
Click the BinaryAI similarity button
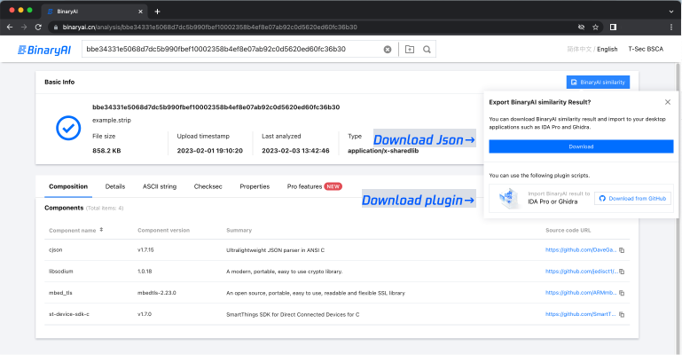click(598, 83)
